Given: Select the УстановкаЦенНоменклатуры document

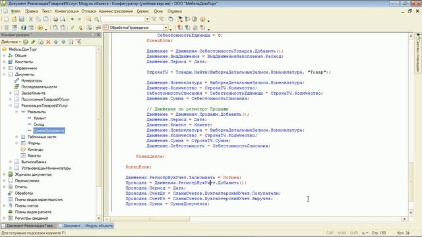Looking at the screenshot, I should (46, 169).
